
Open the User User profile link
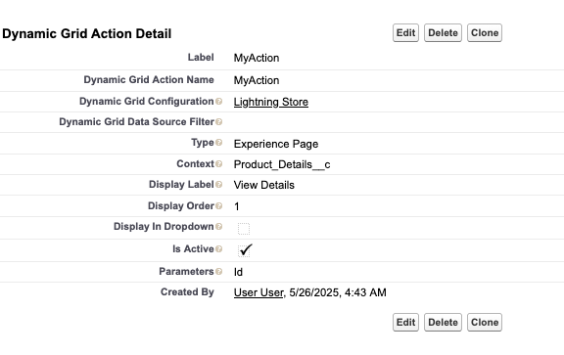coord(258,292)
